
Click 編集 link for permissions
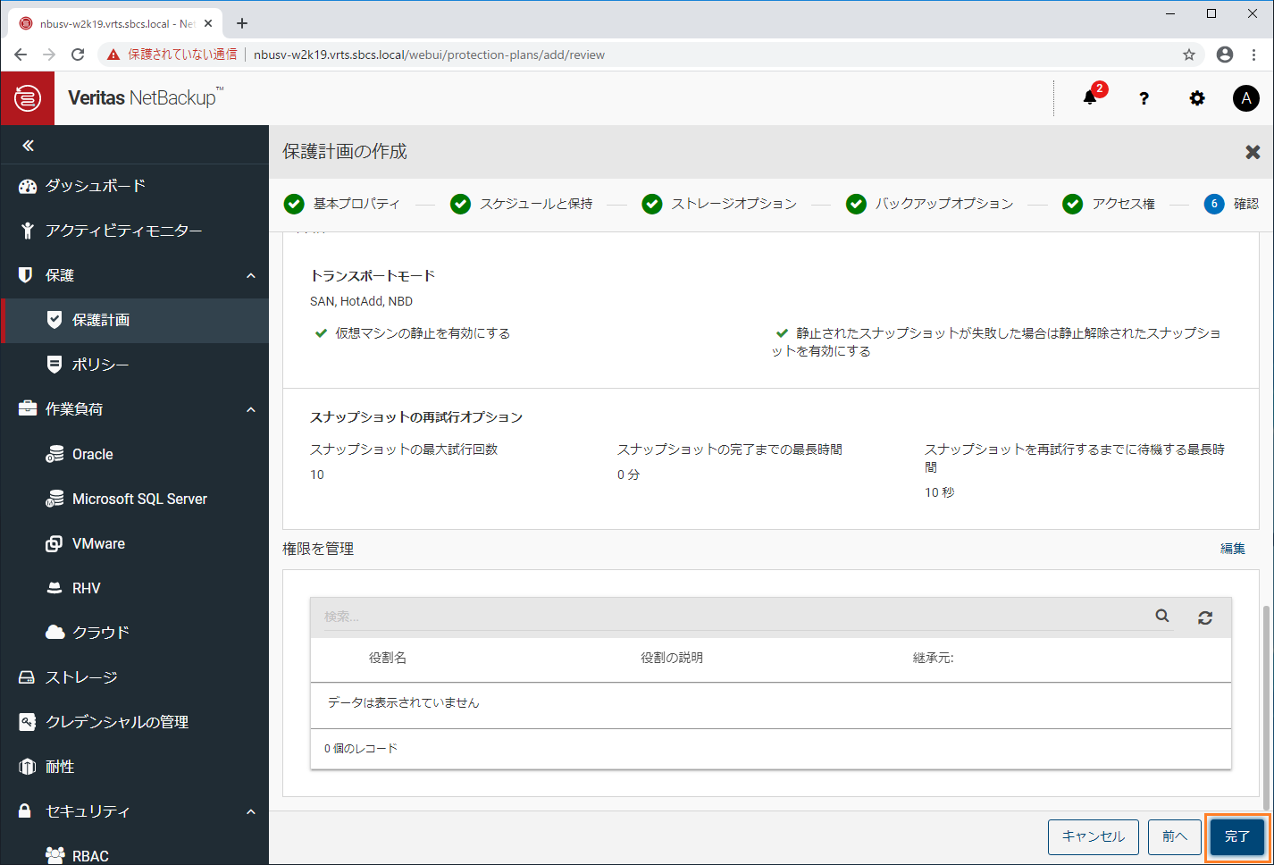tap(1233, 549)
